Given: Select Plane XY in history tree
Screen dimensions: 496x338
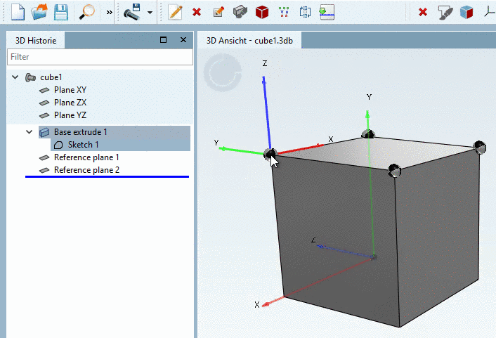Looking at the screenshot, I should tap(70, 90).
